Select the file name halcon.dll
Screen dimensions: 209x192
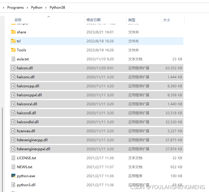(x=25, y=68)
